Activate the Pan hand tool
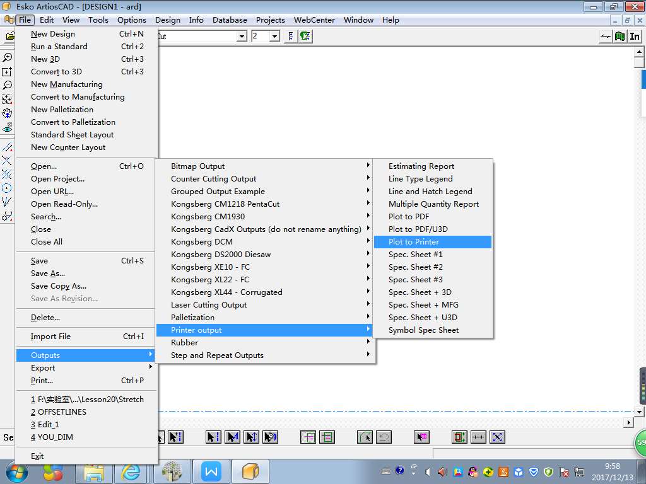Viewport: 646px width, 484px height. 7,113
